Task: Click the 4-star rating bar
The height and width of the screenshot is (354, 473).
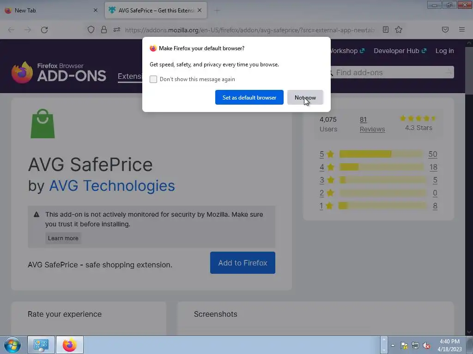Action: pyautogui.click(x=381, y=167)
